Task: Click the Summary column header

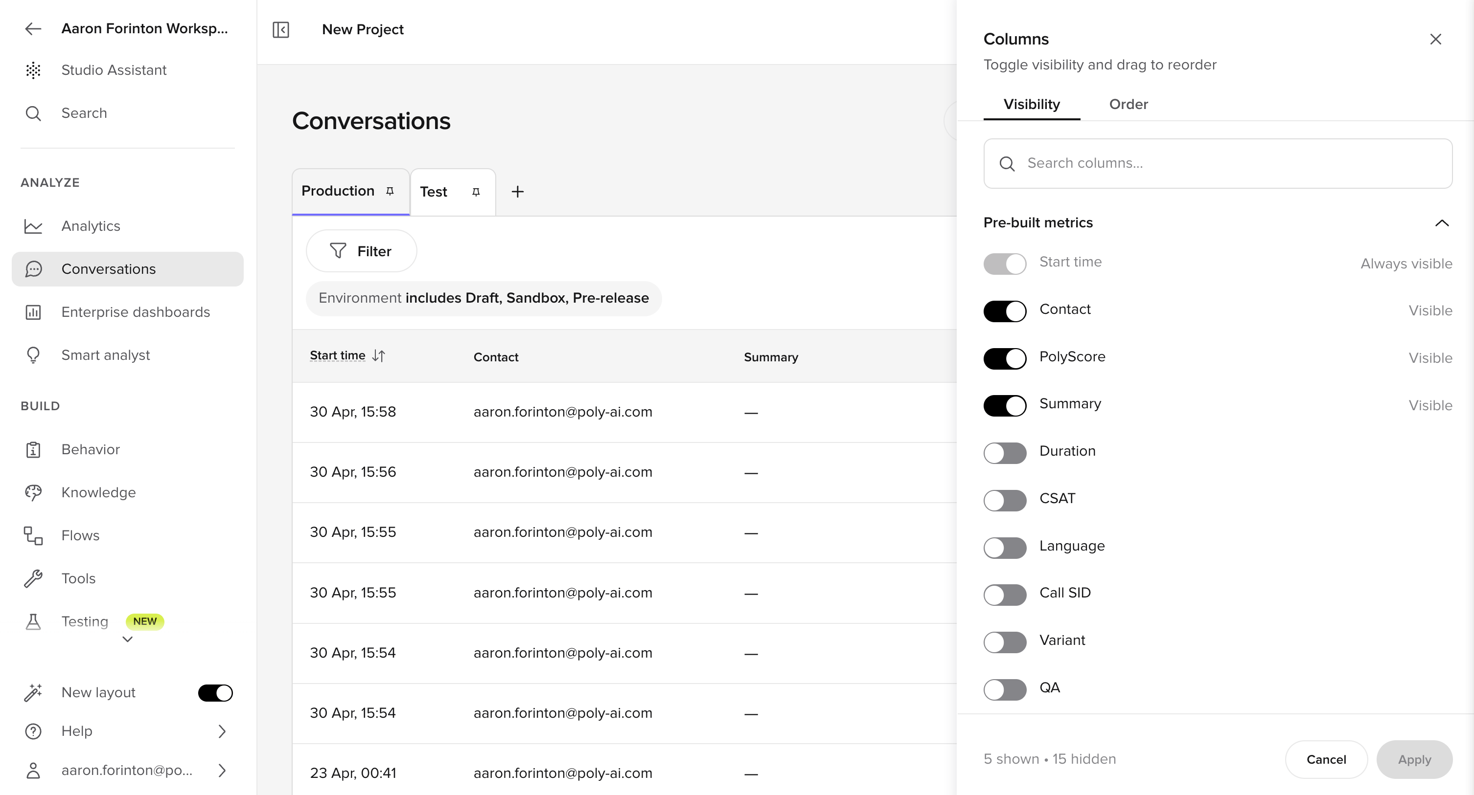Action: (771, 357)
